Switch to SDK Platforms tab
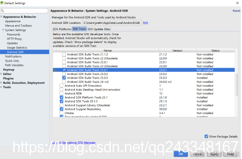This screenshot has width=242, height=159. [x=62, y=29]
